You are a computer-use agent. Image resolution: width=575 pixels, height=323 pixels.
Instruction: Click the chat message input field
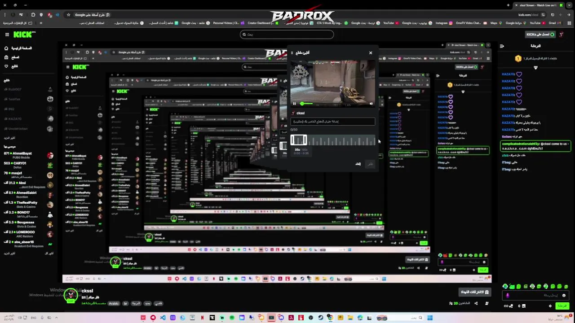(x=535, y=296)
